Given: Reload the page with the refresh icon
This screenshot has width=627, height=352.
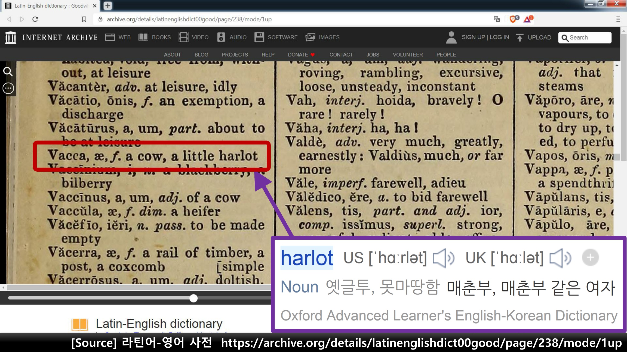Looking at the screenshot, I should pyautogui.click(x=35, y=19).
